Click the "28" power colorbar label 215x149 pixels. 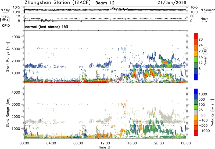(200, 39)
